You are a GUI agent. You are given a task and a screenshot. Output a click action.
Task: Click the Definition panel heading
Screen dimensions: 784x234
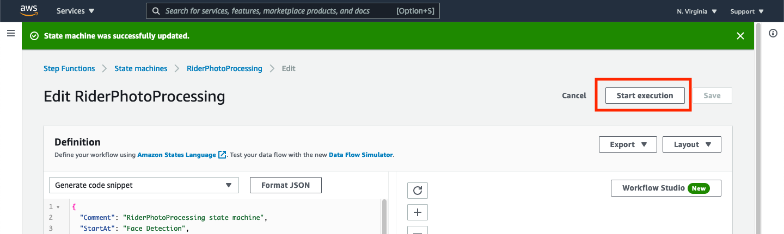coord(77,142)
